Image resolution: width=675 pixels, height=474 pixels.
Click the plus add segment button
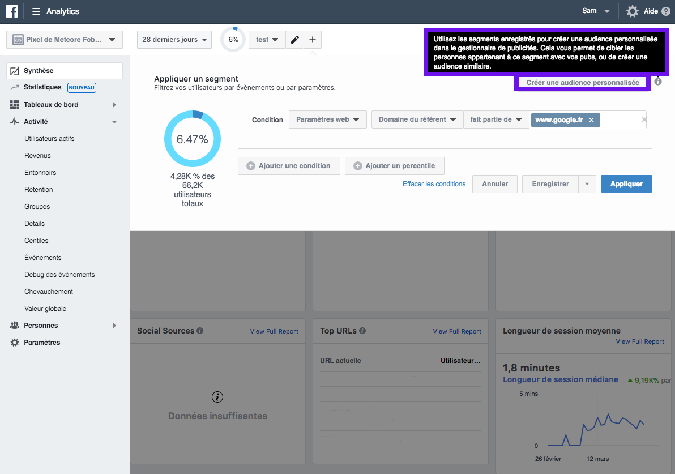[x=313, y=40]
